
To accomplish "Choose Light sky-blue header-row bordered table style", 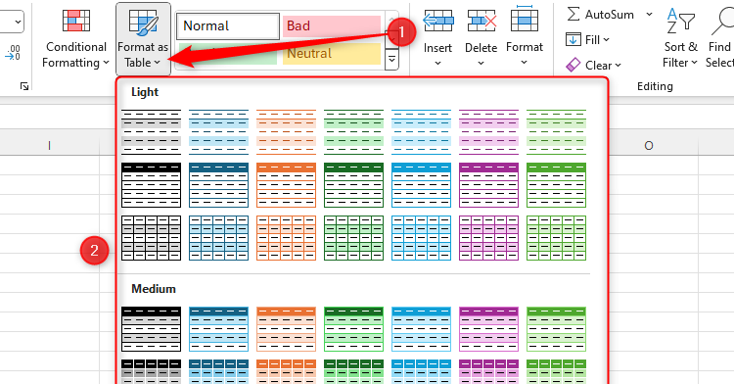I will (x=421, y=185).
